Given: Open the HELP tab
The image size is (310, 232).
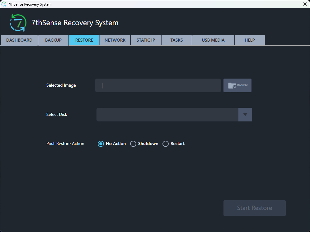Looking at the screenshot, I should [250, 40].
